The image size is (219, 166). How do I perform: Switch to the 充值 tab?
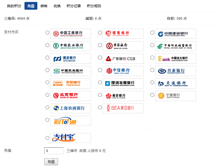tap(31, 6)
